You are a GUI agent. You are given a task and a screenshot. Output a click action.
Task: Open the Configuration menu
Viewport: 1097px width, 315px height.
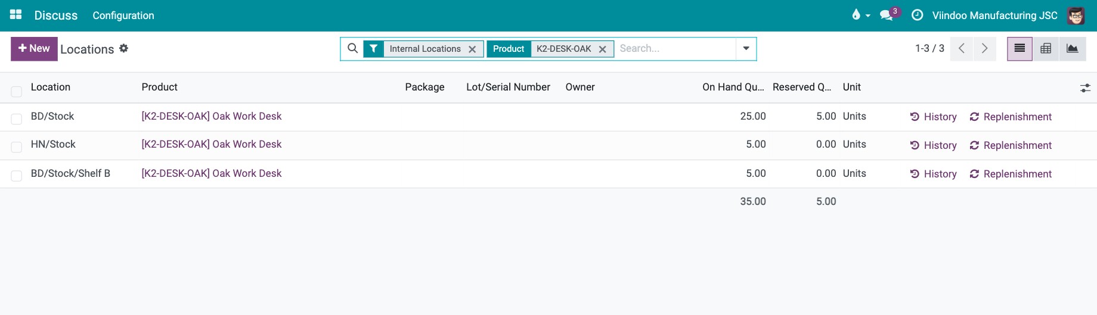pos(123,15)
